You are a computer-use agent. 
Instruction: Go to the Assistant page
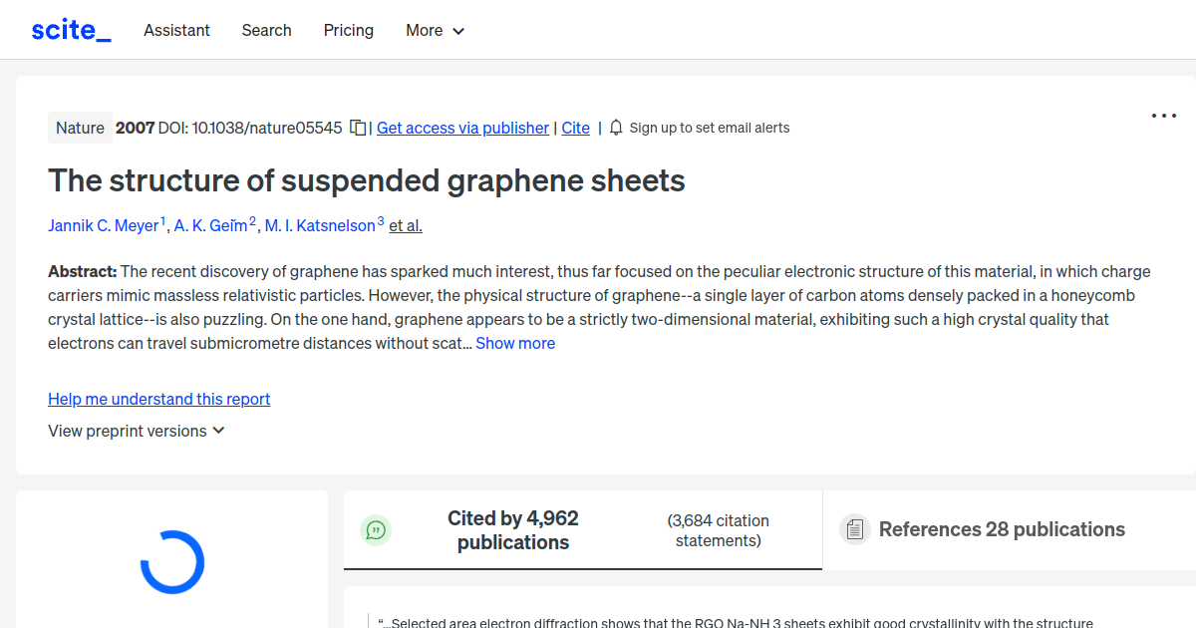[176, 31]
